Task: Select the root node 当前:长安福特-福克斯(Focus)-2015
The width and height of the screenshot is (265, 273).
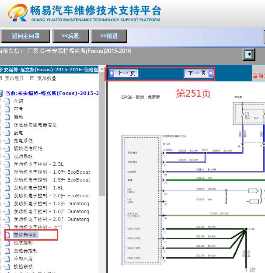Action: click(x=52, y=93)
